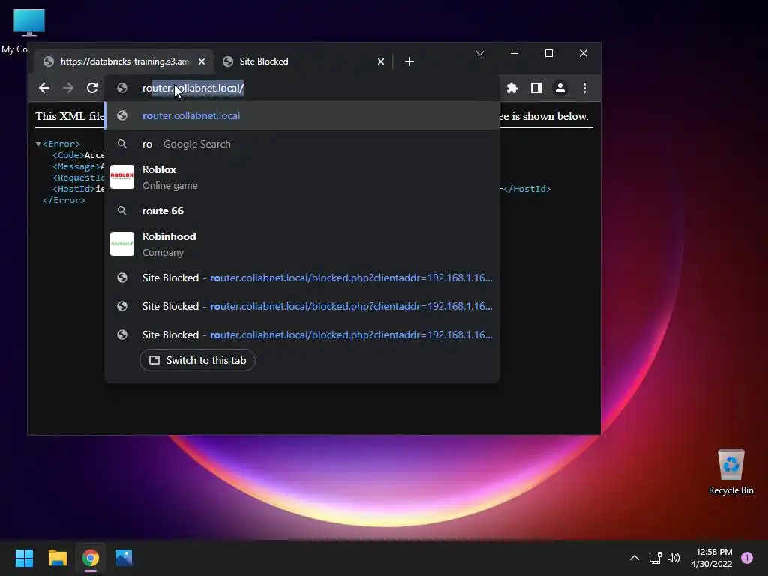Image resolution: width=768 pixels, height=576 pixels.
Task: Click the address bar with router.collabnet.local
Action: (303, 88)
